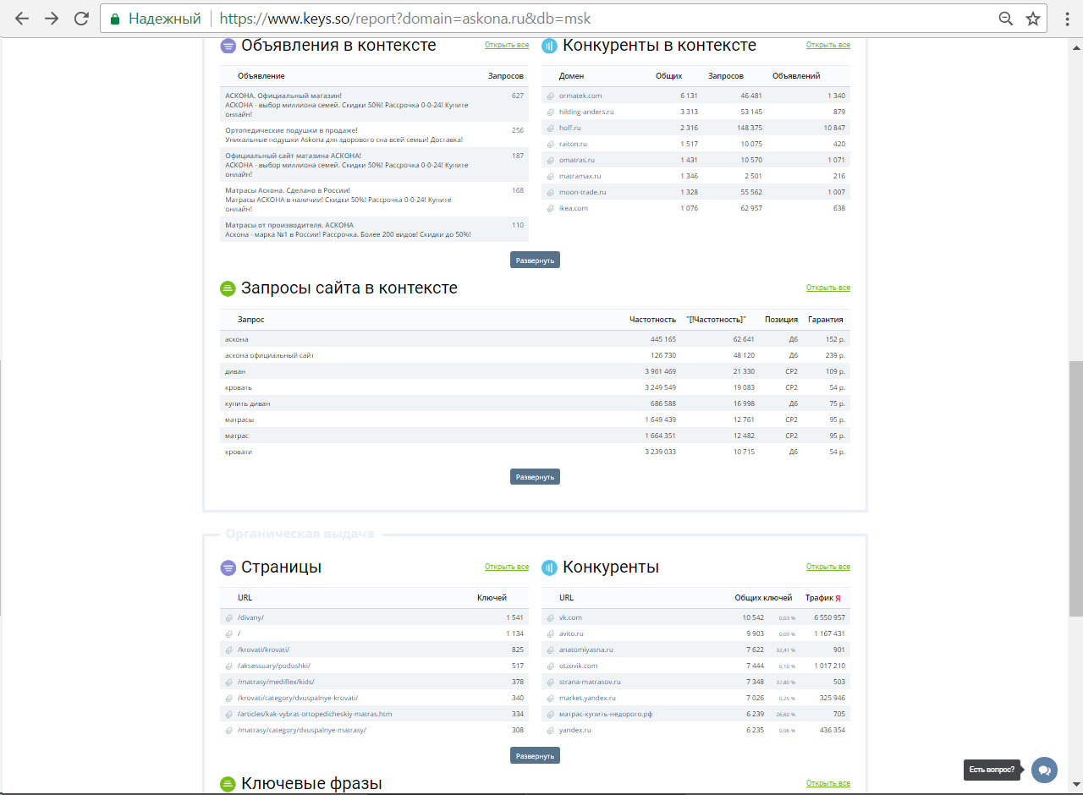
Task: Click the Позиция column header
Action: (781, 320)
